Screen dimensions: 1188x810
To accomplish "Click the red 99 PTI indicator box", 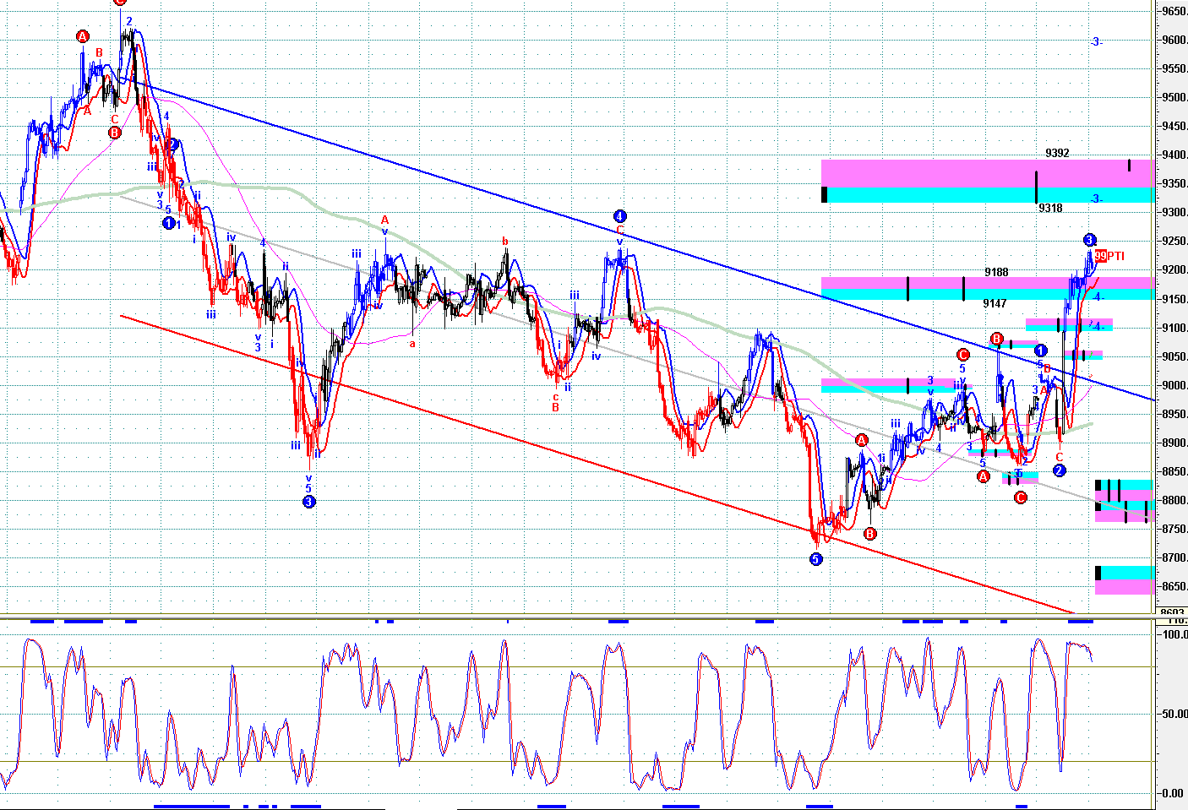I will click(x=1100, y=256).
